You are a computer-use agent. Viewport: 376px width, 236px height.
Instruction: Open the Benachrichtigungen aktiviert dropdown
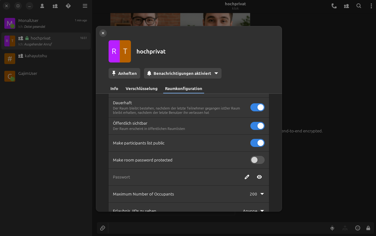pos(182,73)
